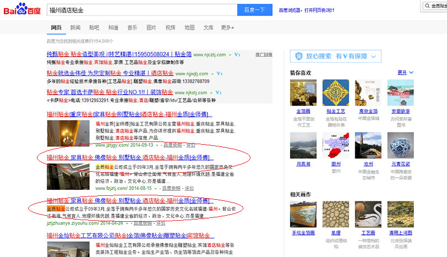Expand the 放心搜索 有V有保障 banner
Image resolution: width=447 pixels, height=257 pixels.
click(x=336, y=56)
